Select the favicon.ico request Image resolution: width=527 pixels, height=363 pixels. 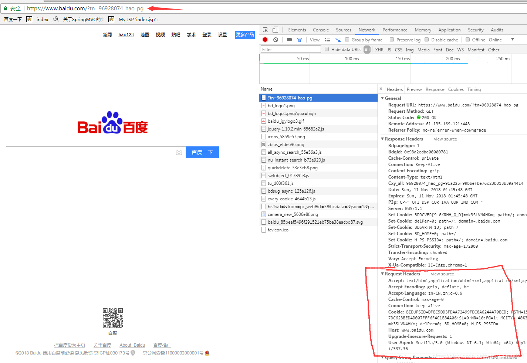click(318, 230)
